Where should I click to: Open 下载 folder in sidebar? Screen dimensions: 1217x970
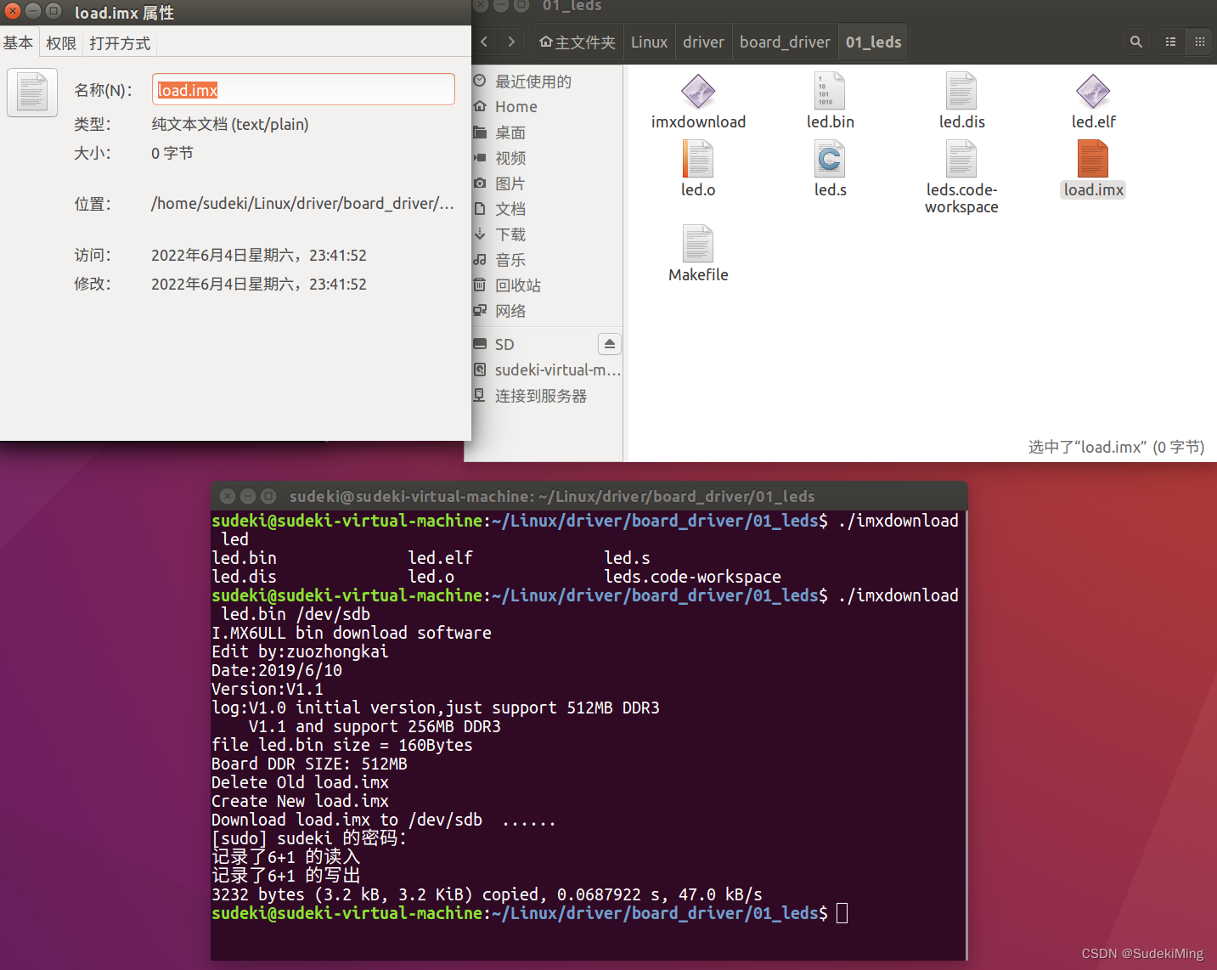510,234
